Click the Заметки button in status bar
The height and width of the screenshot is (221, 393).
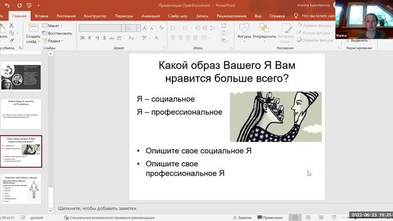coord(242,217)
